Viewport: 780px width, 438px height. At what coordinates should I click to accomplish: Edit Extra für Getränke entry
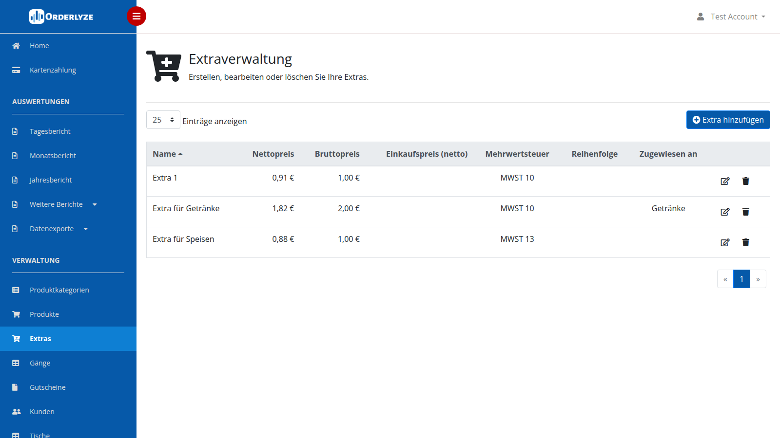725,212
